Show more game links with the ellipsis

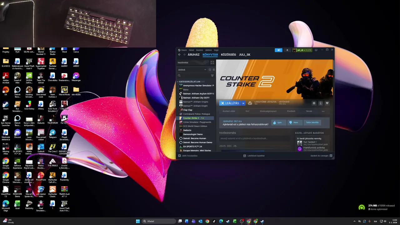click(323, 111)
